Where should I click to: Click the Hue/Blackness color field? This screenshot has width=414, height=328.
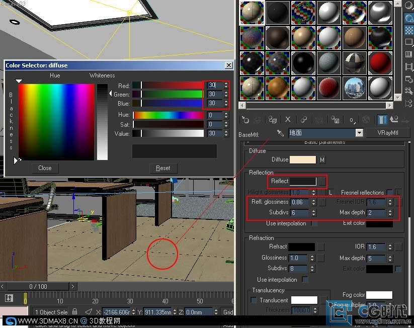(x=56, y=122)
